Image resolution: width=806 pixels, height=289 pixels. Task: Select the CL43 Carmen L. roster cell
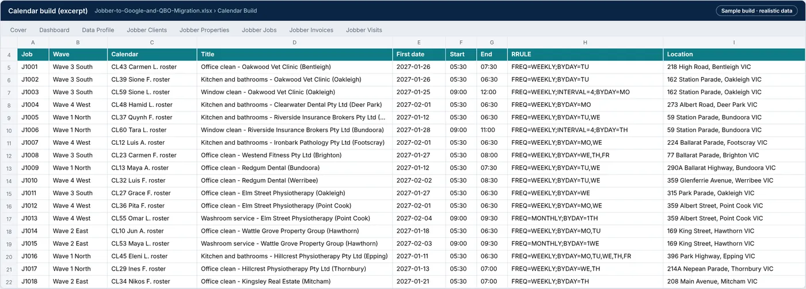click(152, 67)
